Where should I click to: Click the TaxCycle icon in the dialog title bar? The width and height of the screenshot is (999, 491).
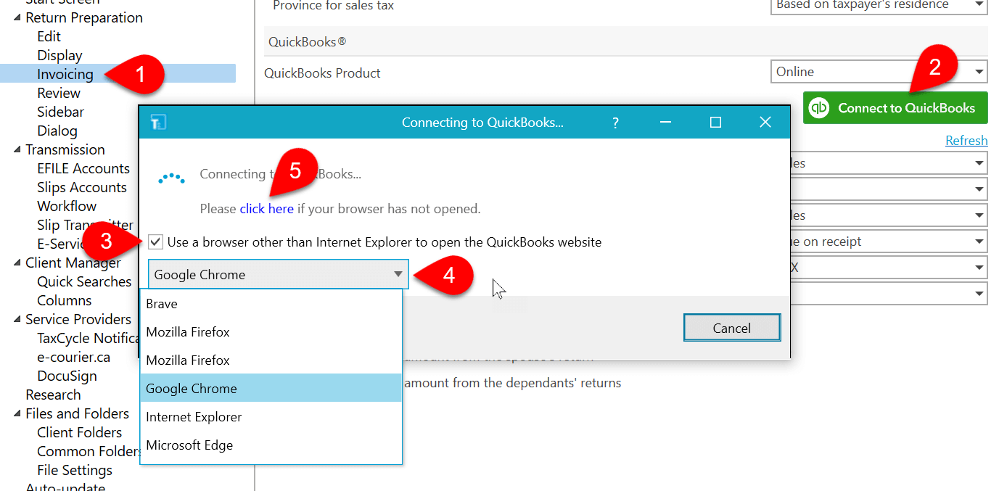pyautogui.click(x=158, y=123)
